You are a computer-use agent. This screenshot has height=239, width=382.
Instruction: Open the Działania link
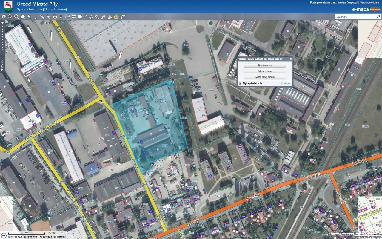click(x=286, y=84)
